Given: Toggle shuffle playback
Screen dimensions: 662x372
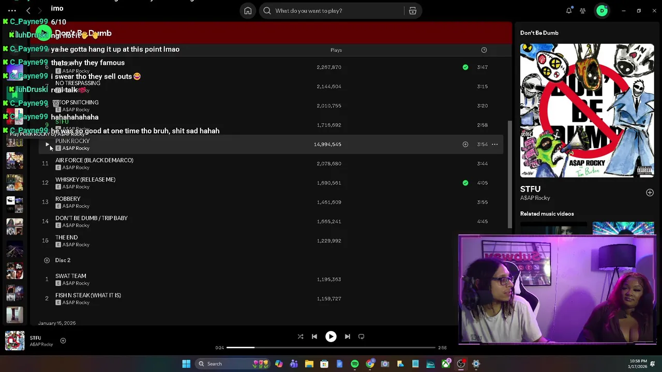Looking at the screenshot, I should 300,336.
